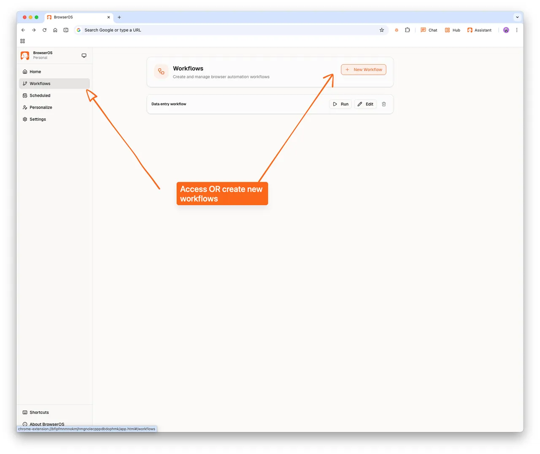The height and width of the screenshot is (454, 540).
Task: Open the orange bug extension icon
Action: point(397,30)
